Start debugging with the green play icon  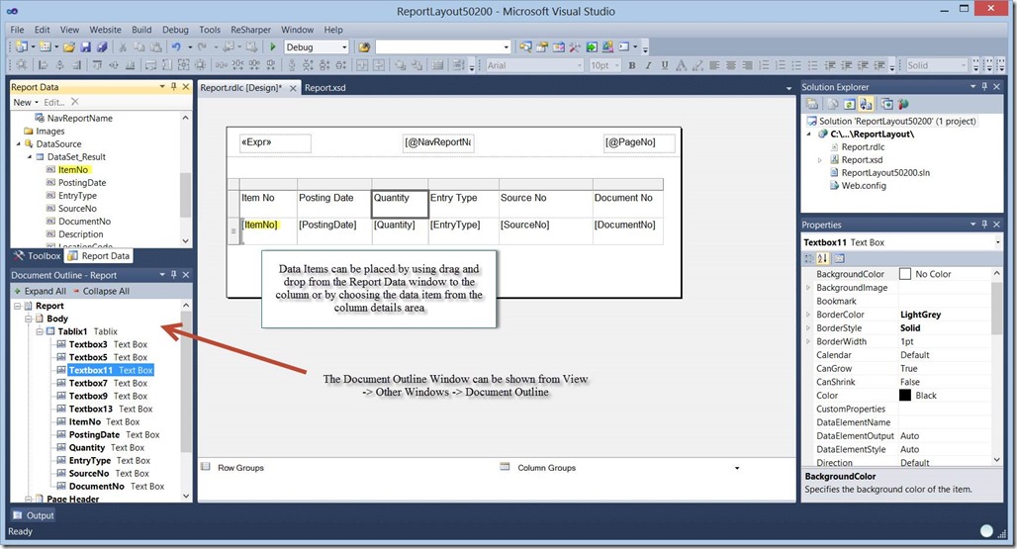point(273,46)
